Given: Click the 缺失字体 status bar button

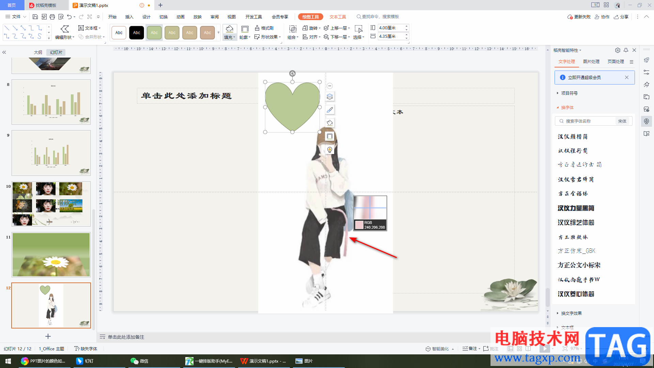Looking at the screenshot, I should coord(86,349).
